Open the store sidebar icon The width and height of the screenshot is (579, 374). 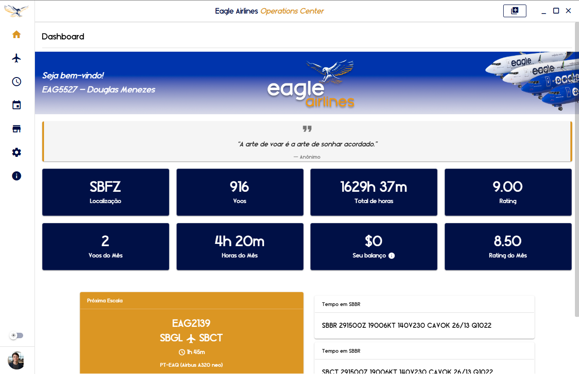17,129
